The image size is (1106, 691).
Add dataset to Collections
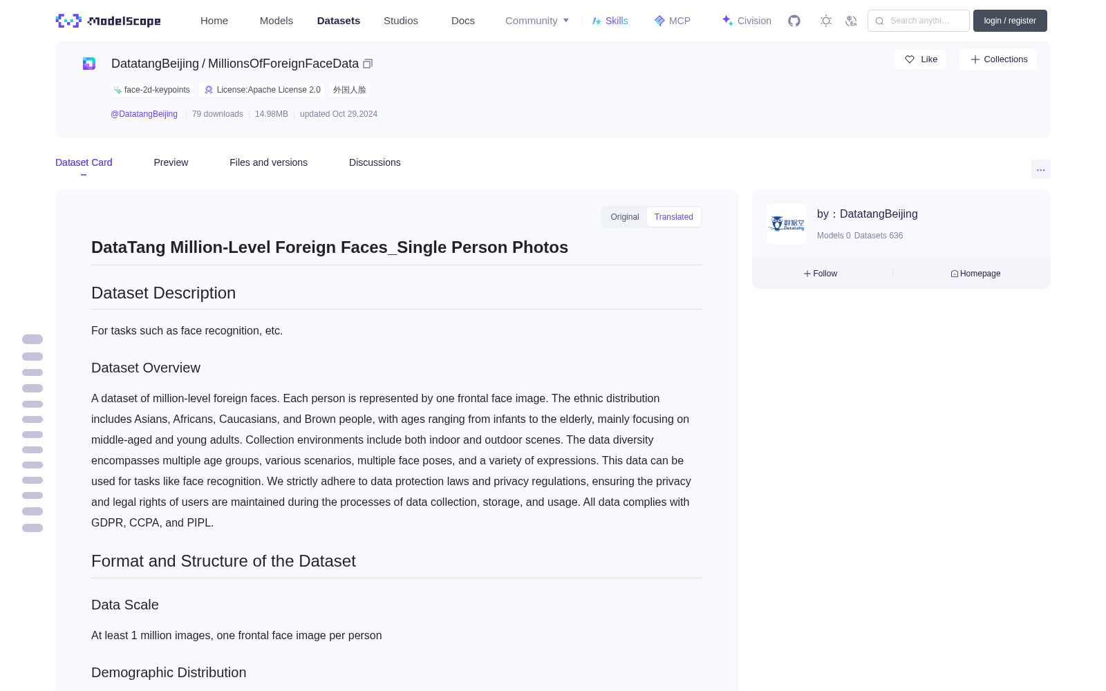coord(998,59)
